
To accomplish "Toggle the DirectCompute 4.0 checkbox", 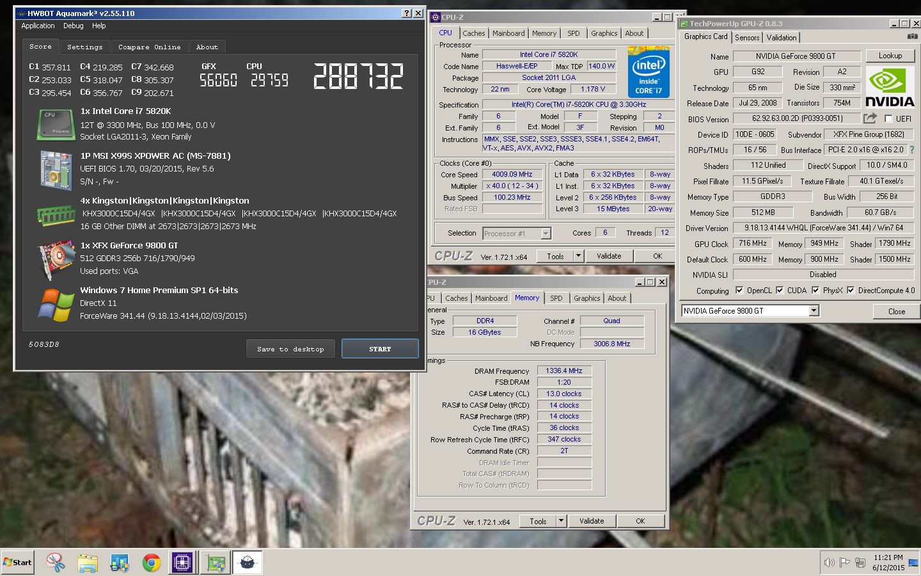I will tap(851, 290).
